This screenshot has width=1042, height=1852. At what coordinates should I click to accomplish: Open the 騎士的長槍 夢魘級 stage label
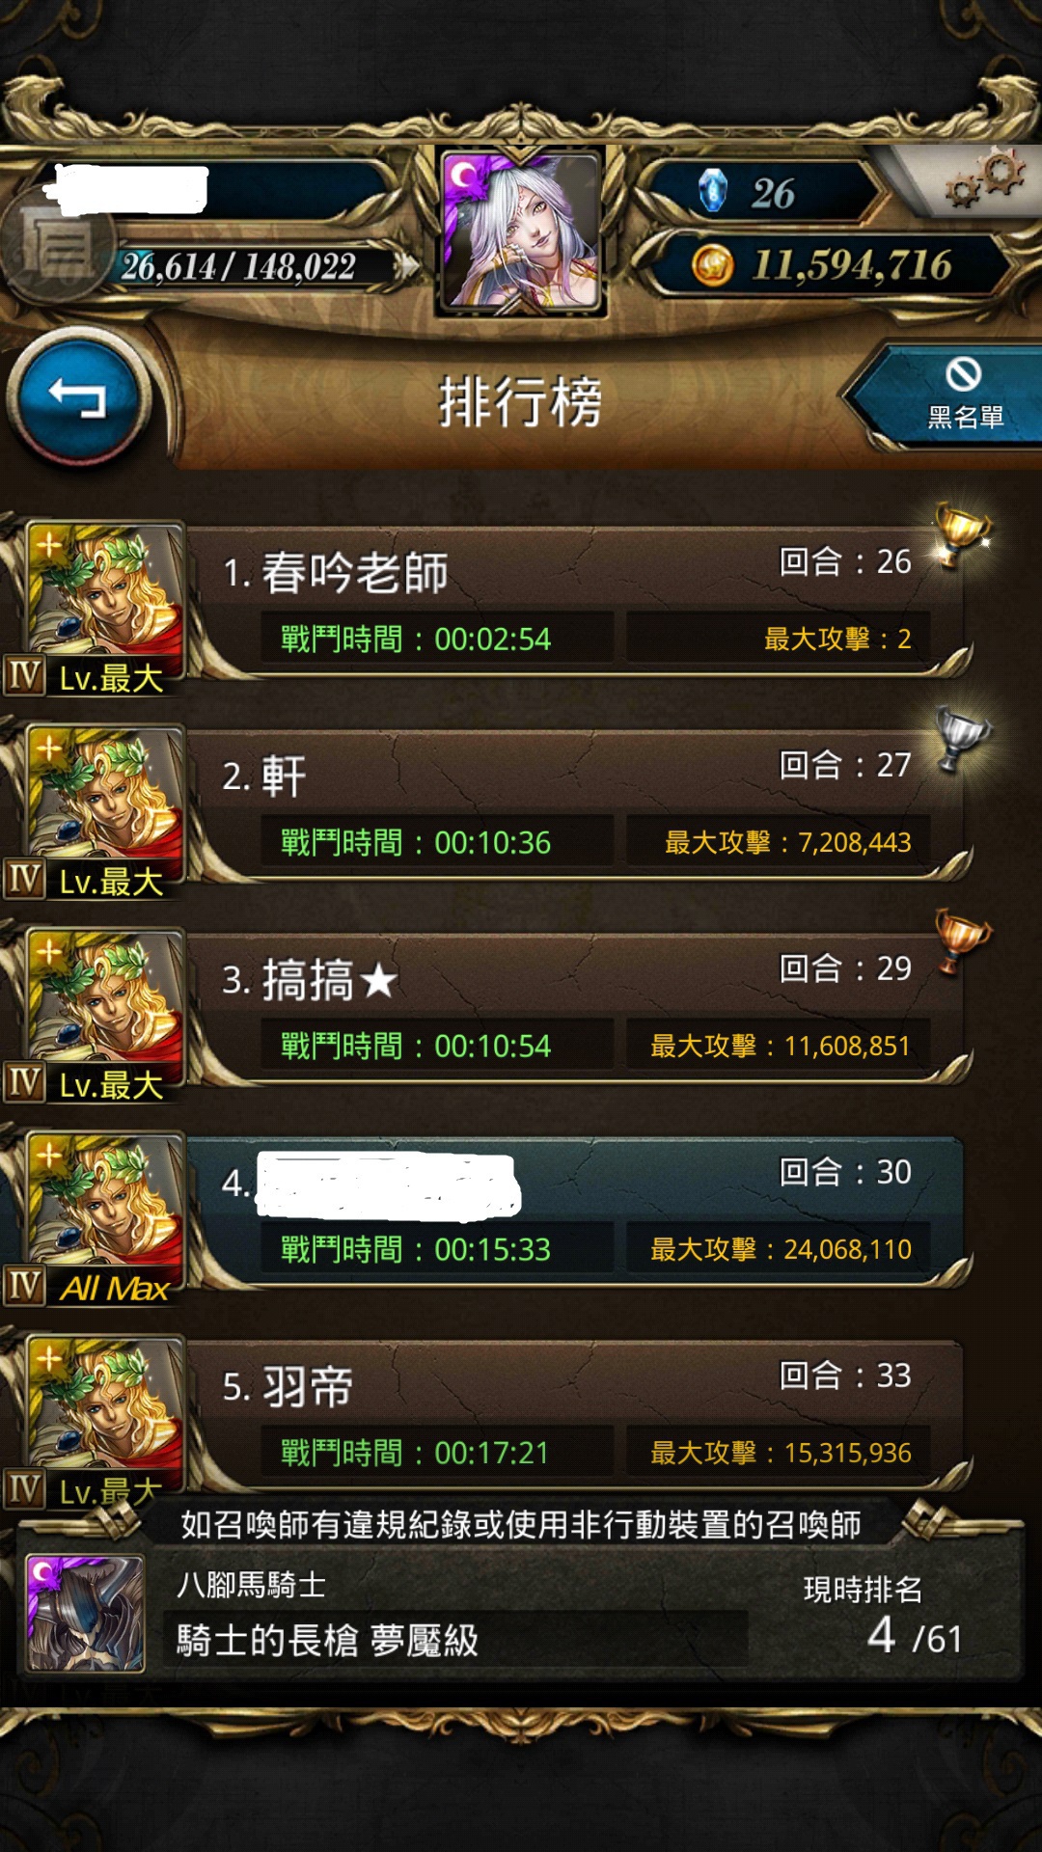[328, 1640]
